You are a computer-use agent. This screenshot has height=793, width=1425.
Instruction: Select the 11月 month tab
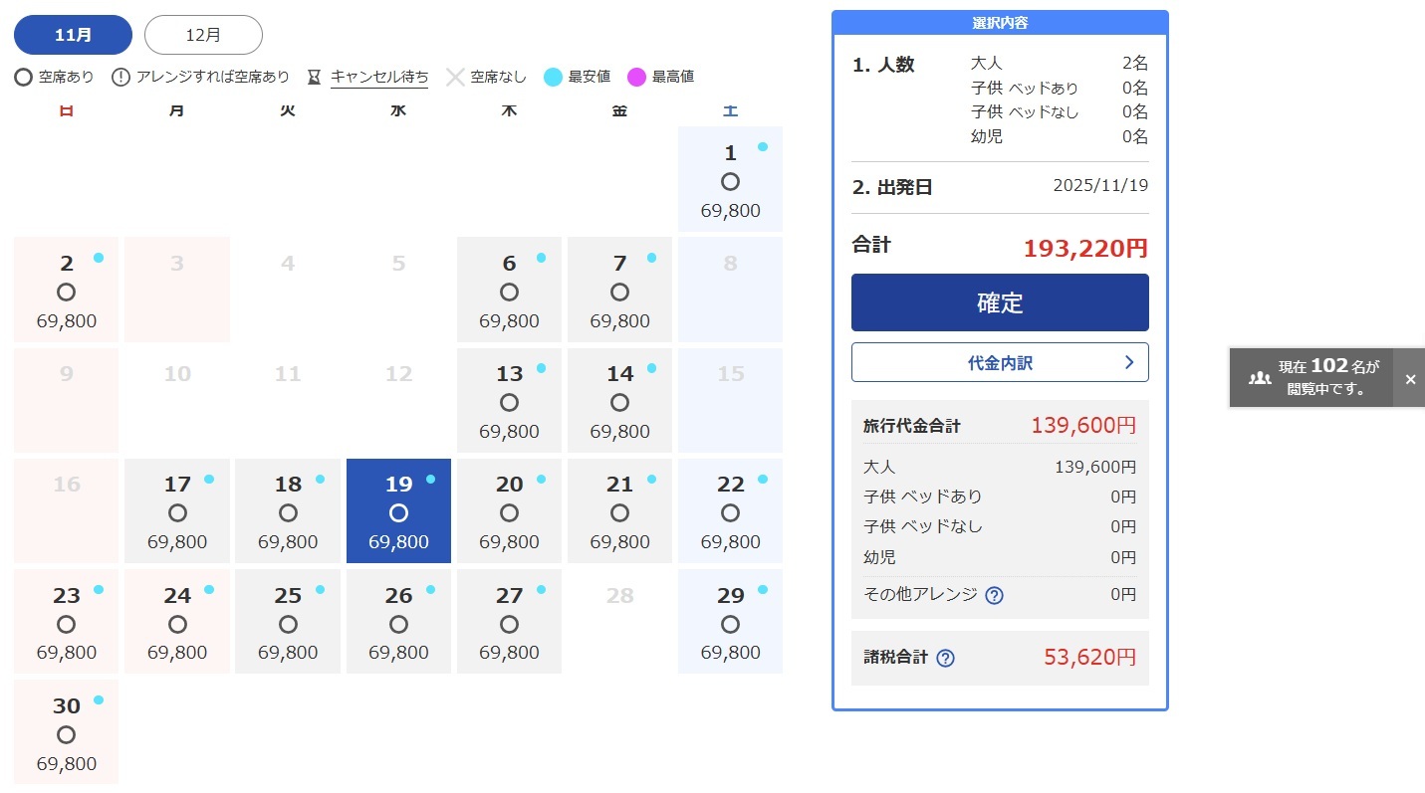click(x=73, y=35)
